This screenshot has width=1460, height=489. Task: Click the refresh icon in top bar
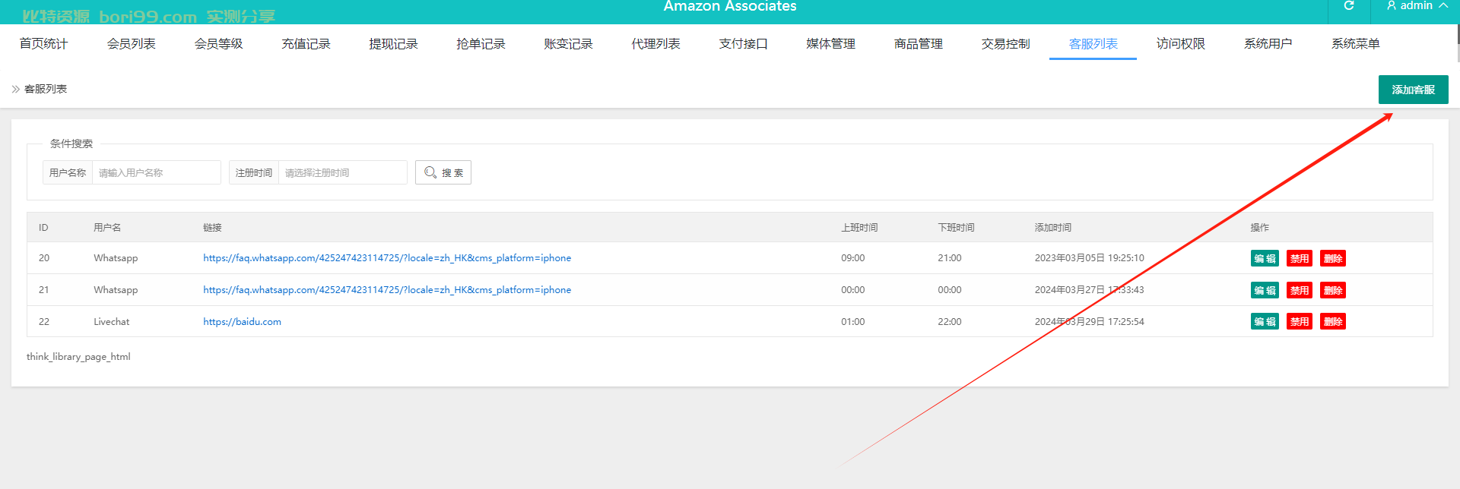coord(1349,6)
